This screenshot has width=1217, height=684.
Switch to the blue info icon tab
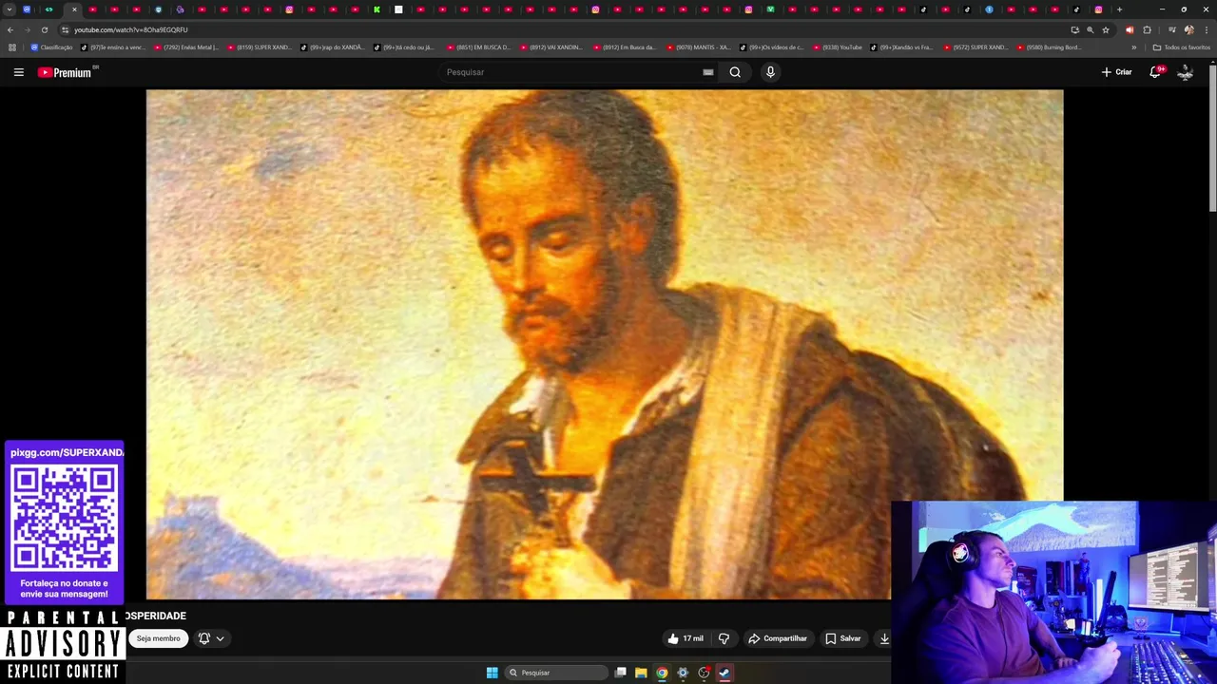pyautogui.click(x=989, y=9)
